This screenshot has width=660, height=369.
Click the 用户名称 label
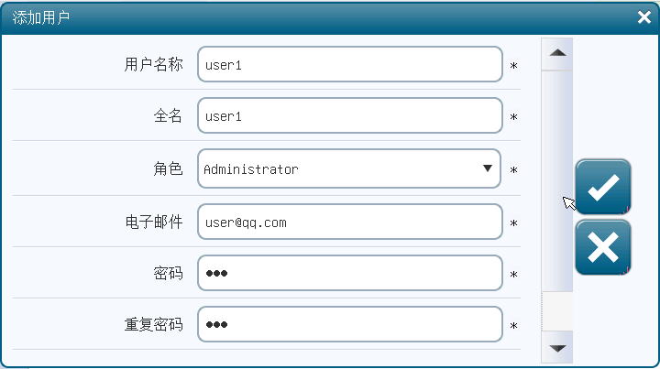click(x=153, y=65)
